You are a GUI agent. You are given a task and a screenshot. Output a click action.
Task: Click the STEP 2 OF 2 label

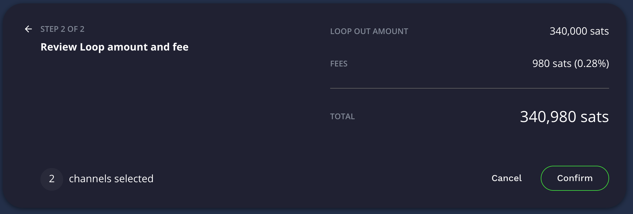(63, 29)
